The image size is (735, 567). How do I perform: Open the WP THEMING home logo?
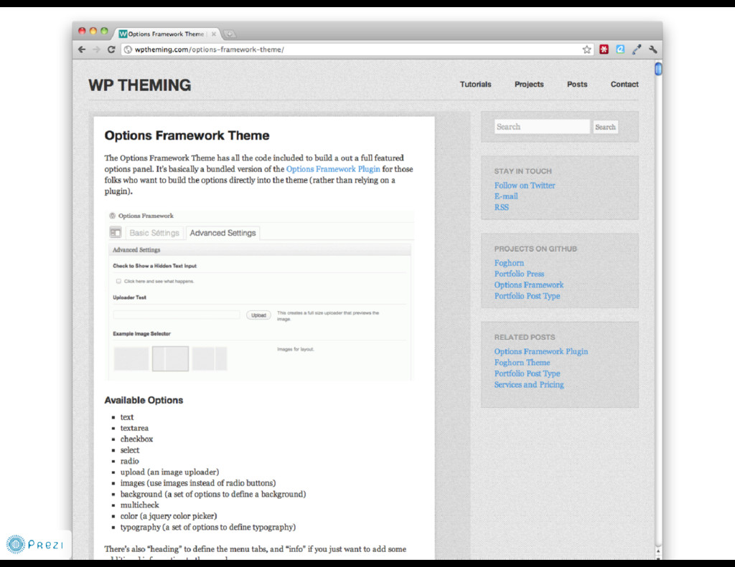(x=140, y=85)
